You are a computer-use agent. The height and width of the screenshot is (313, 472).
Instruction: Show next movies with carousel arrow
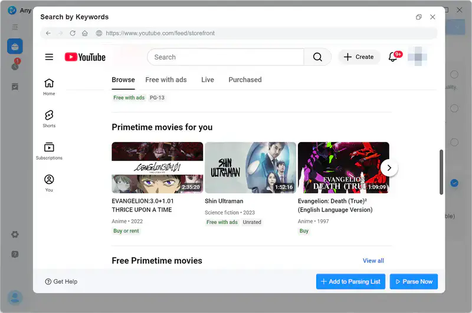(389, 168)
